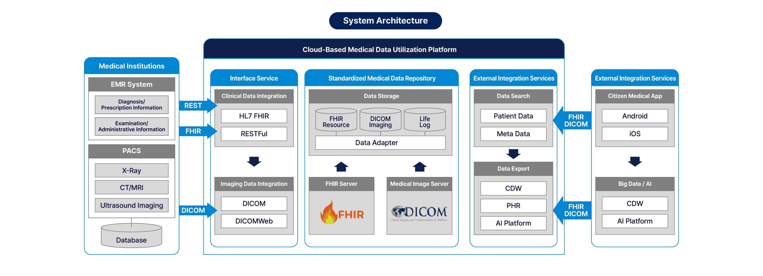Click the DICOM globe logo image
Screen dimensions: 763x276
point(419,213)
